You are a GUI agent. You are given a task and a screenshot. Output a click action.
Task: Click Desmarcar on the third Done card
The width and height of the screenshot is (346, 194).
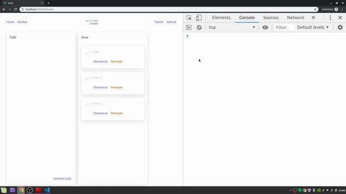coord(101,113)
